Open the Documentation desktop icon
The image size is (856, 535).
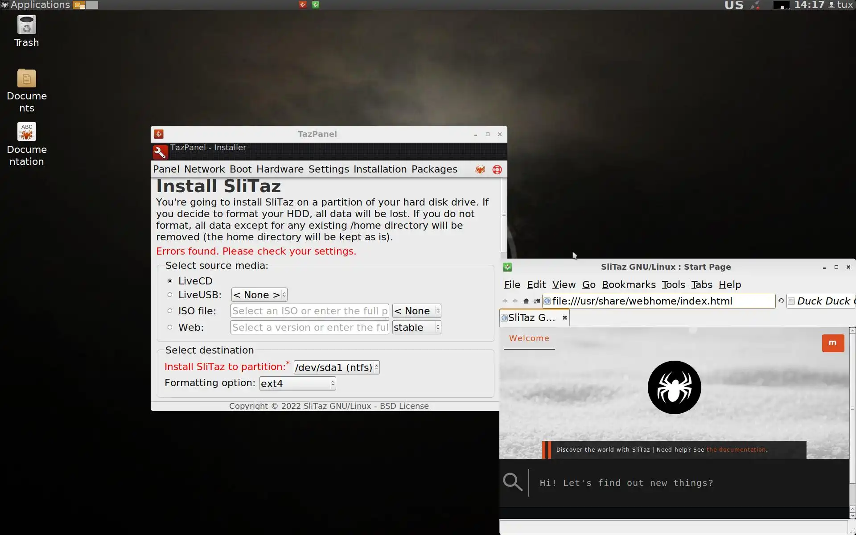26,133
